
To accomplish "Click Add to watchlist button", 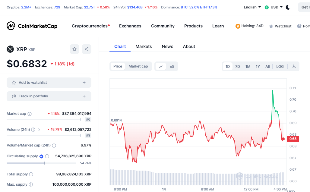I will click(49, 83).
